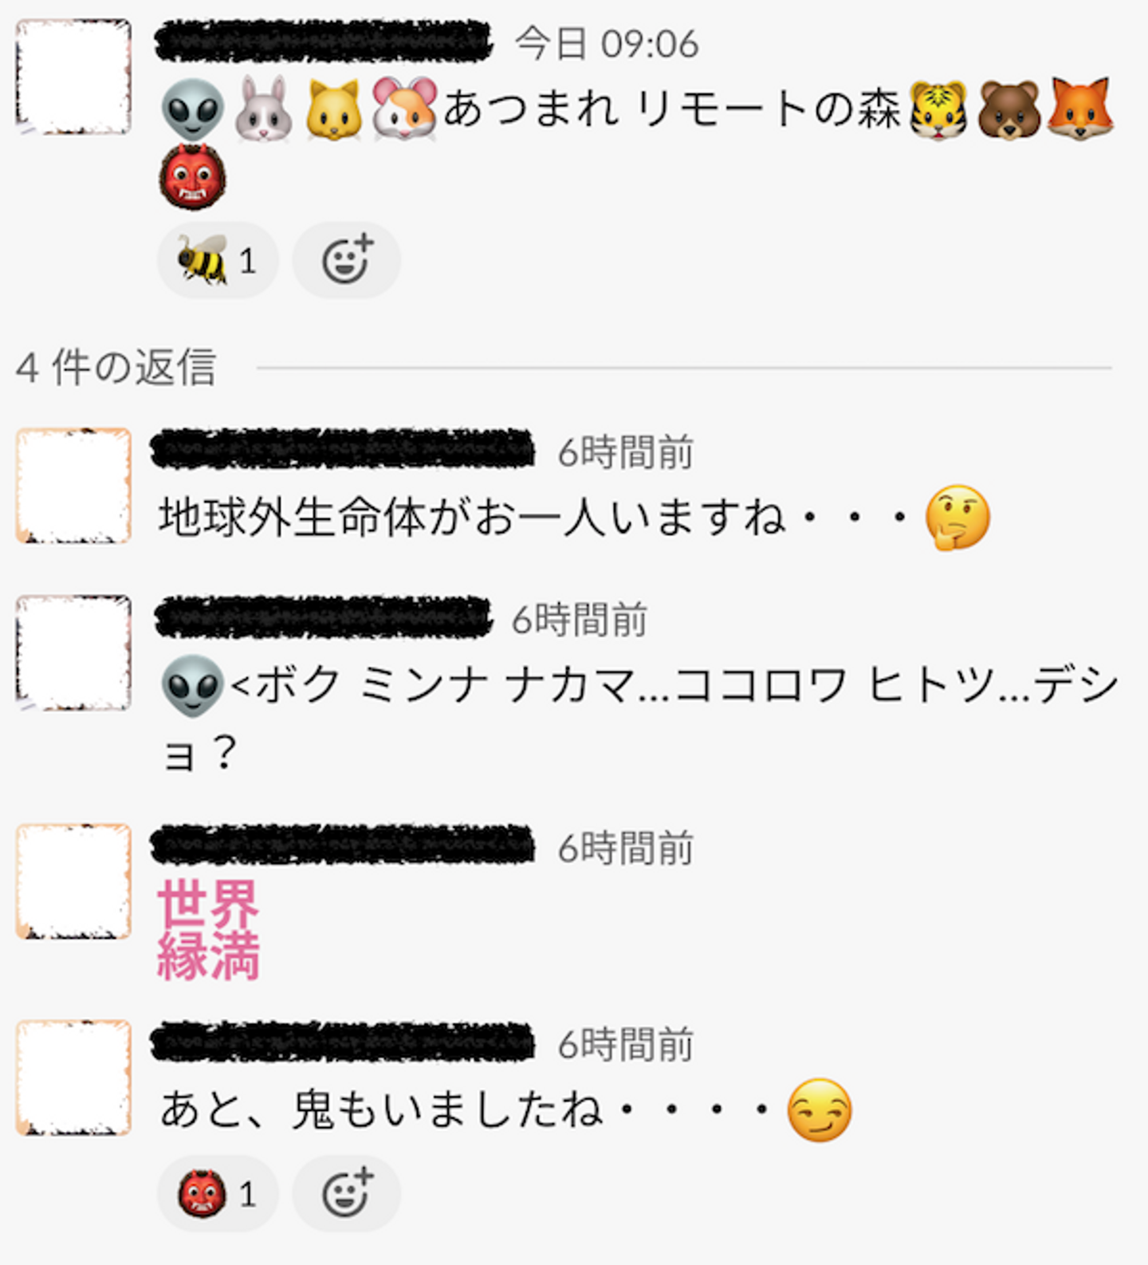Click the fox emoji in the top message

tap(1079, 109)
